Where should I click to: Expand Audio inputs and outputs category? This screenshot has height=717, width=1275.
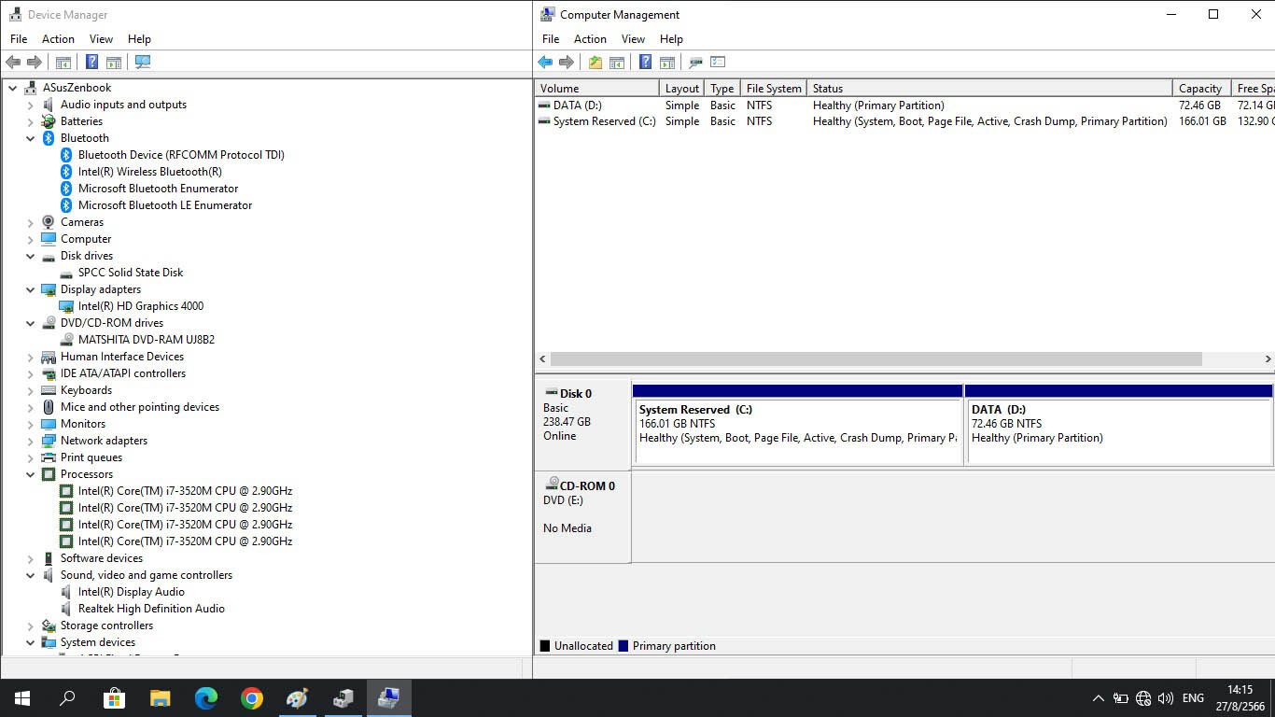pos(30,105)
